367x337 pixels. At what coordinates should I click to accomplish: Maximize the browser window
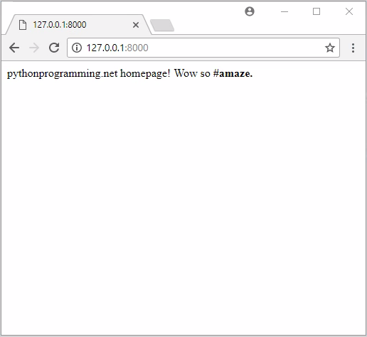[317, 11]
